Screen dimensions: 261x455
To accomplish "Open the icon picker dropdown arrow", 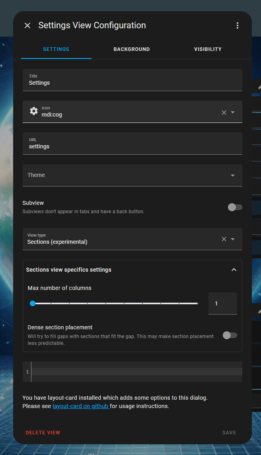I will 232,112.
